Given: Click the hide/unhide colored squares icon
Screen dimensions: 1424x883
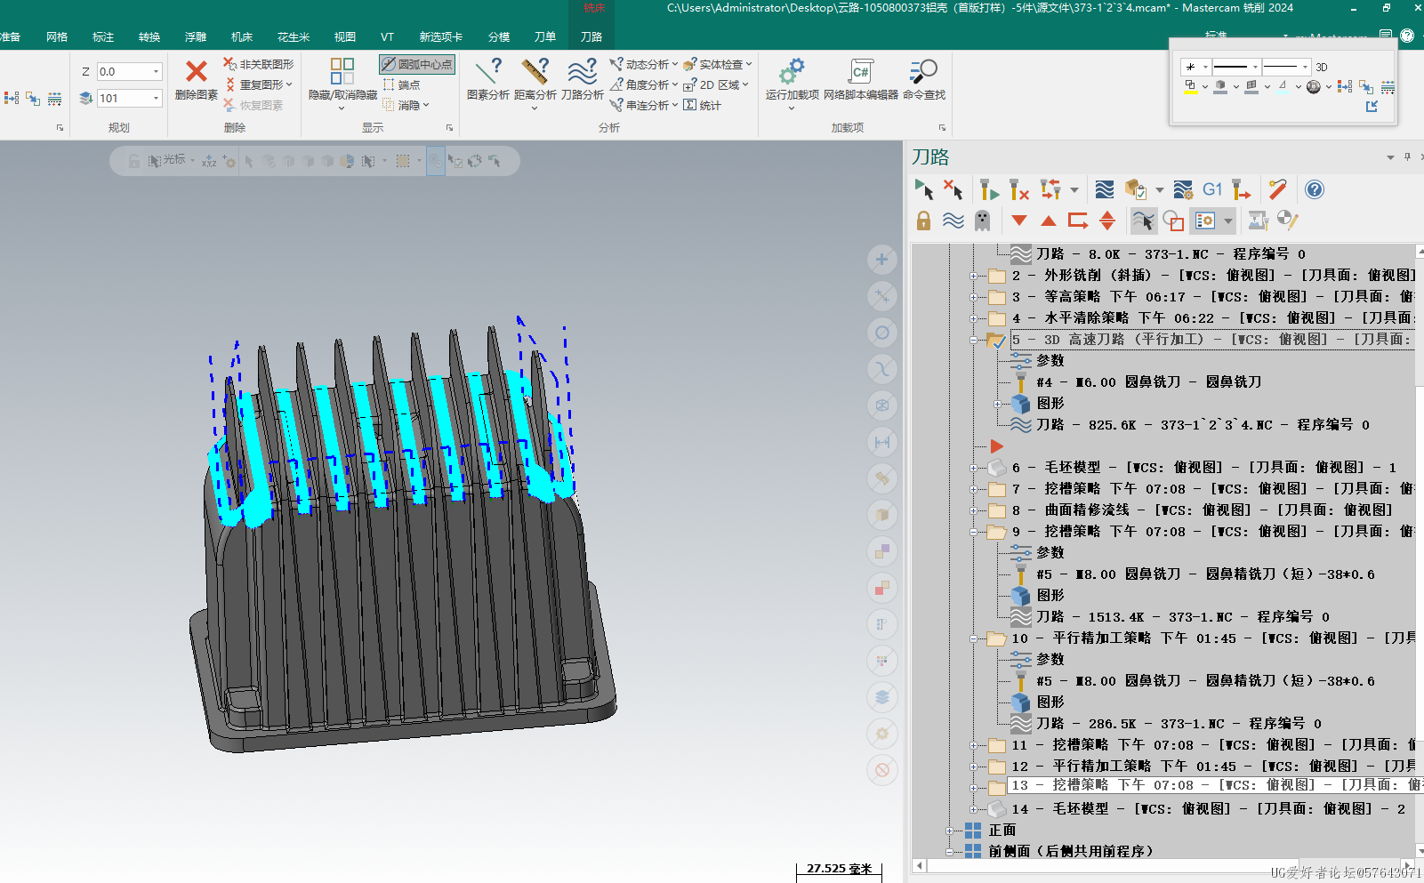Looking at the screenshot, I should [342, 71].
